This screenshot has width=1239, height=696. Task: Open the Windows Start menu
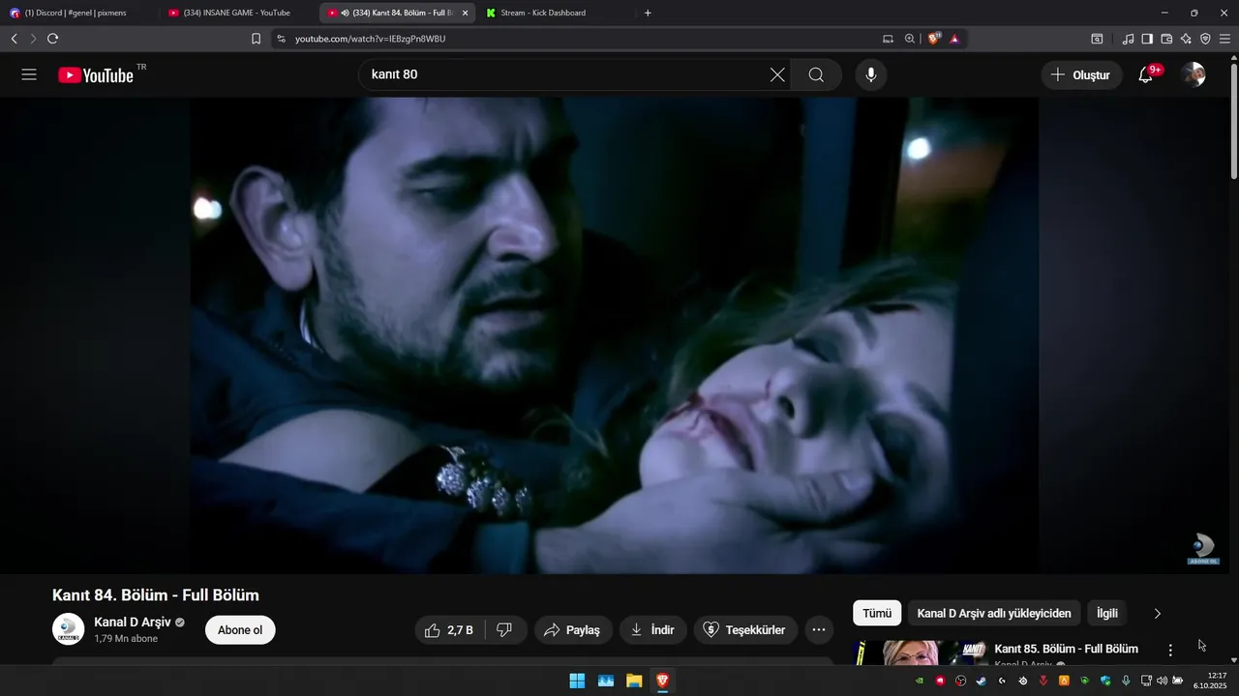pyautogui.click(x=577, y=681)
